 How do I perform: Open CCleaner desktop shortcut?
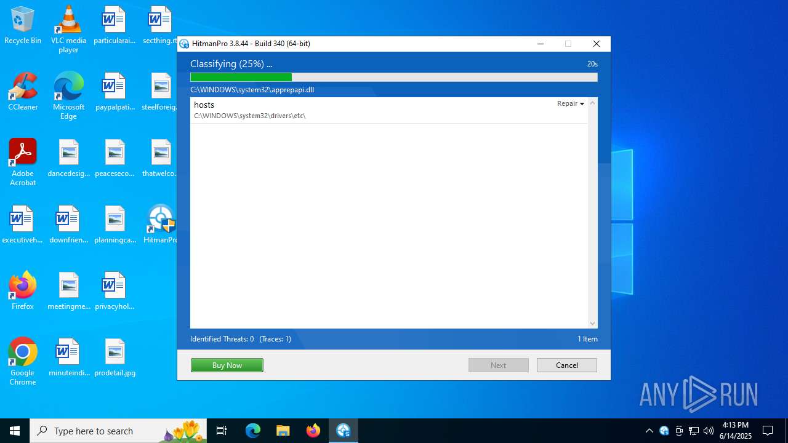click(x=23, y=92)
